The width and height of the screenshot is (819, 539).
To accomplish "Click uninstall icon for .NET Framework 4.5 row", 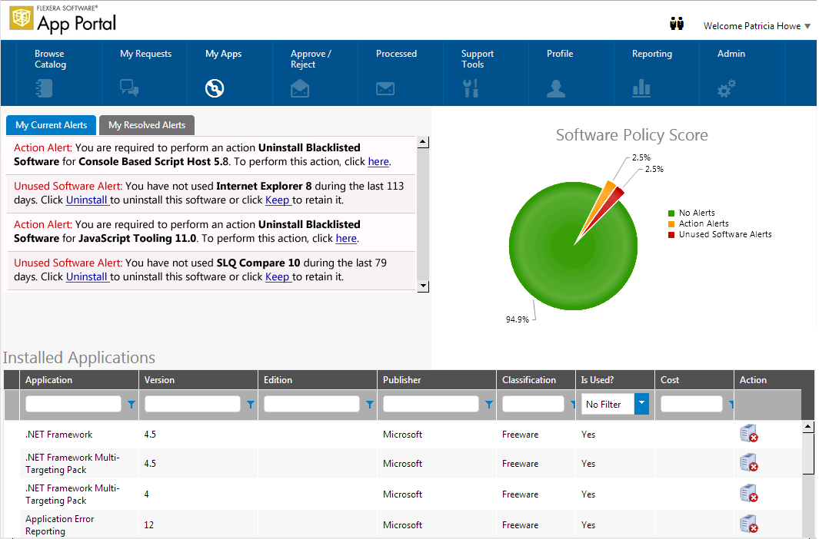I will pos(749,433).
